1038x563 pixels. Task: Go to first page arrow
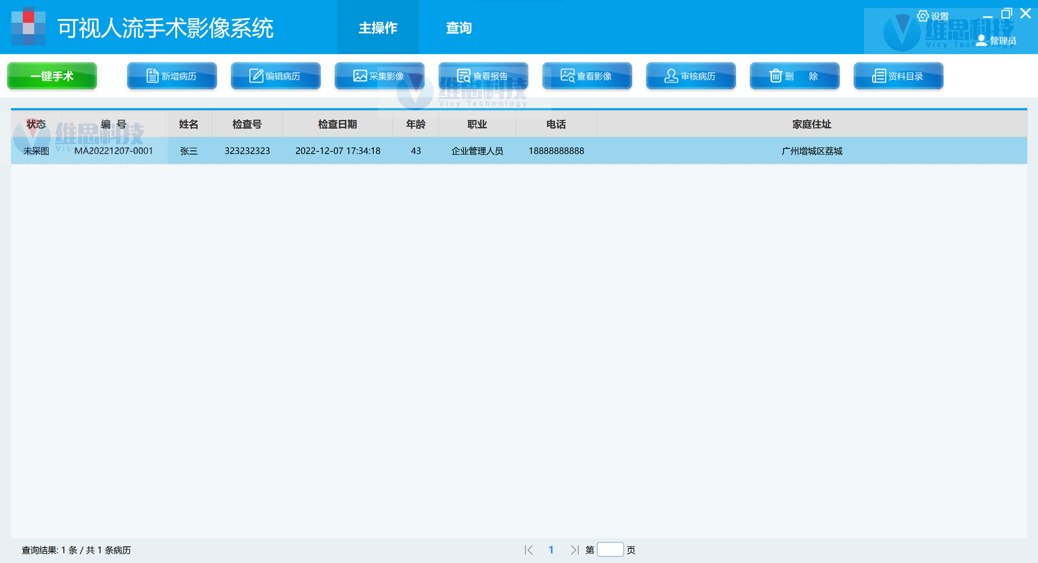pos(529,550)
